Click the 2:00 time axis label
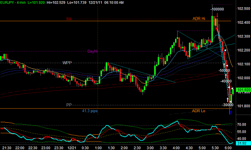 [x=124, y=148]
